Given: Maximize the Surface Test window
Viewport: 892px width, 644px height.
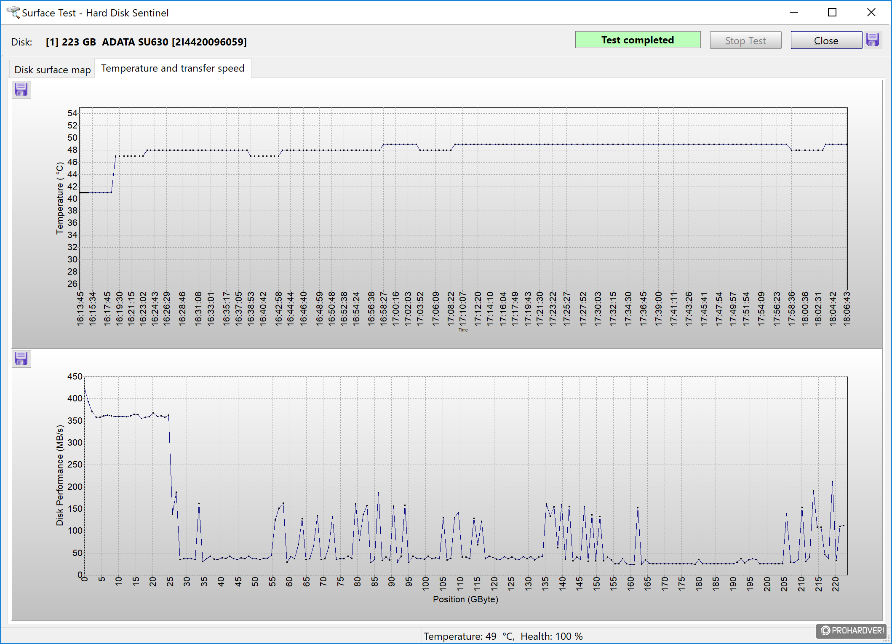Looking at the screenshot, I should pyautogui.click(x=832, y=13).
